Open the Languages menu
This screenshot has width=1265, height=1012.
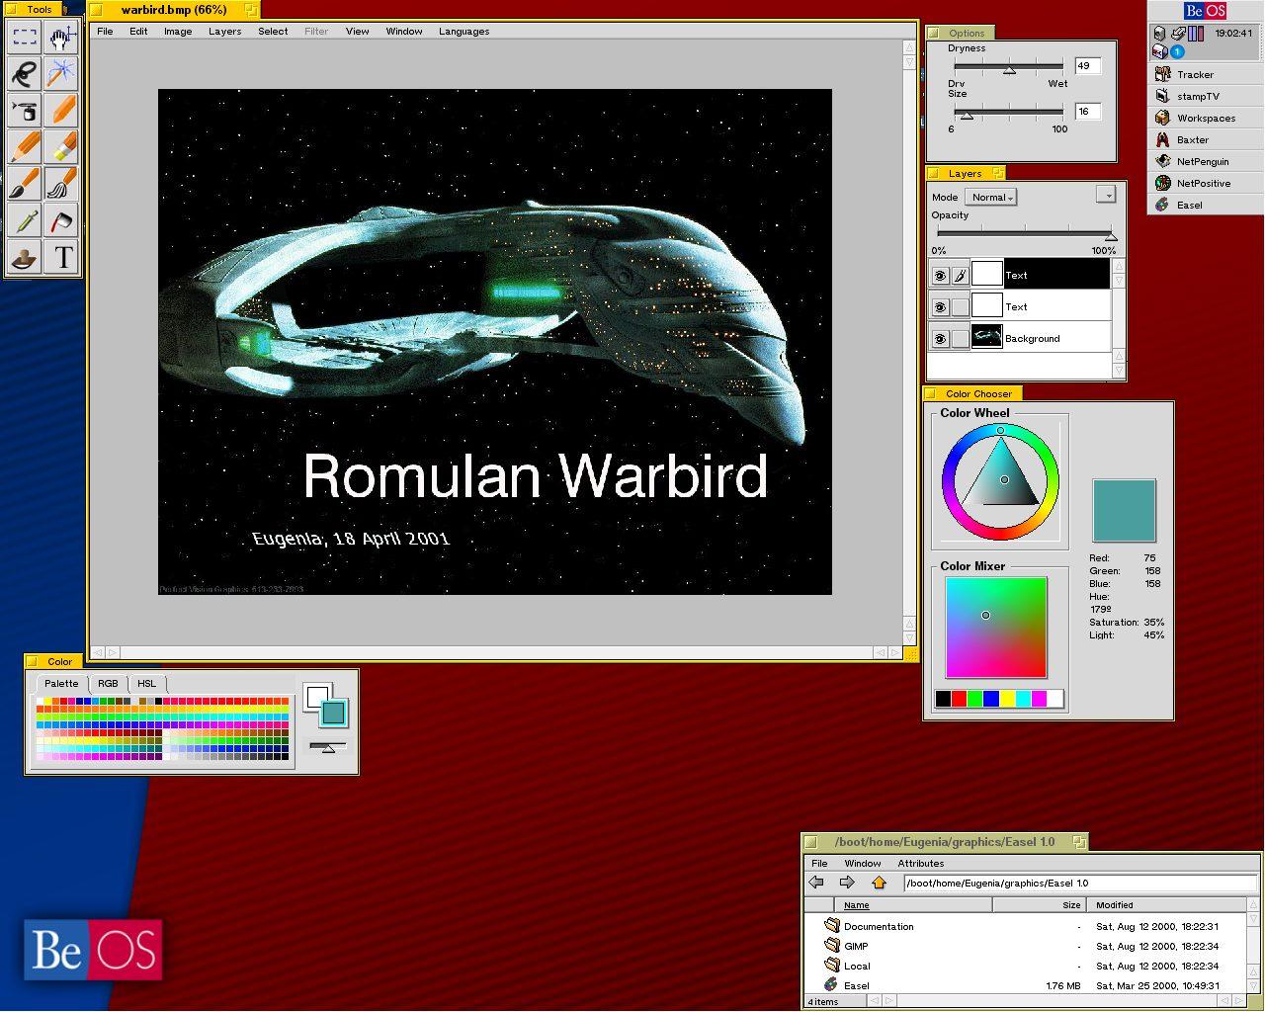pos(464,31)
